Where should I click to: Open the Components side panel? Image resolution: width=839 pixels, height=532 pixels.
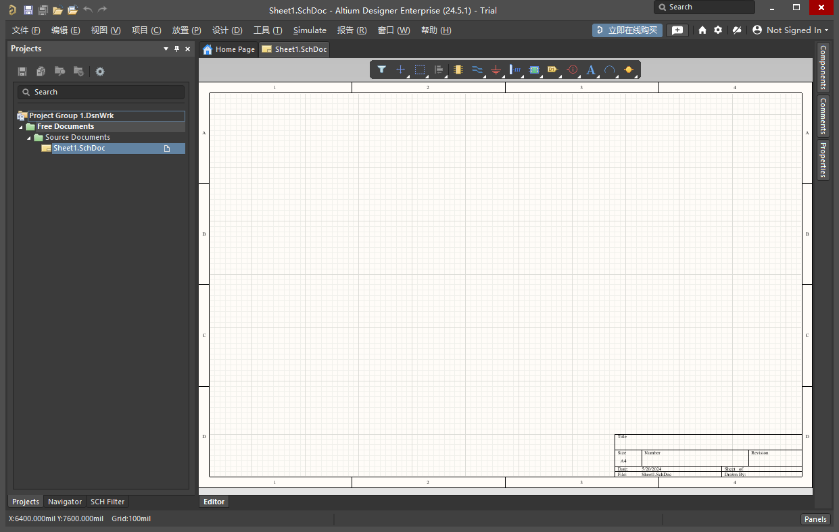pos(823,68)
